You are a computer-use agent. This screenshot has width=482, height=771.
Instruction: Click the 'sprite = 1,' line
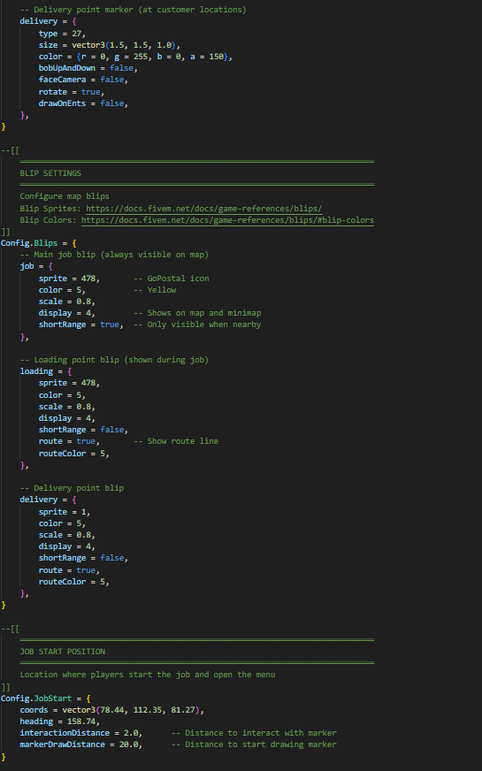pyautogui.click(x=65, y=511)
